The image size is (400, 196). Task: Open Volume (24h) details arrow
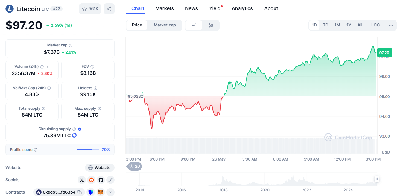click(x=48, y=67)
